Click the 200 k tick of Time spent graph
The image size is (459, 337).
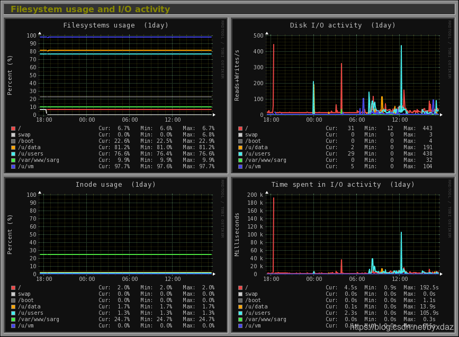pos(255,195)
